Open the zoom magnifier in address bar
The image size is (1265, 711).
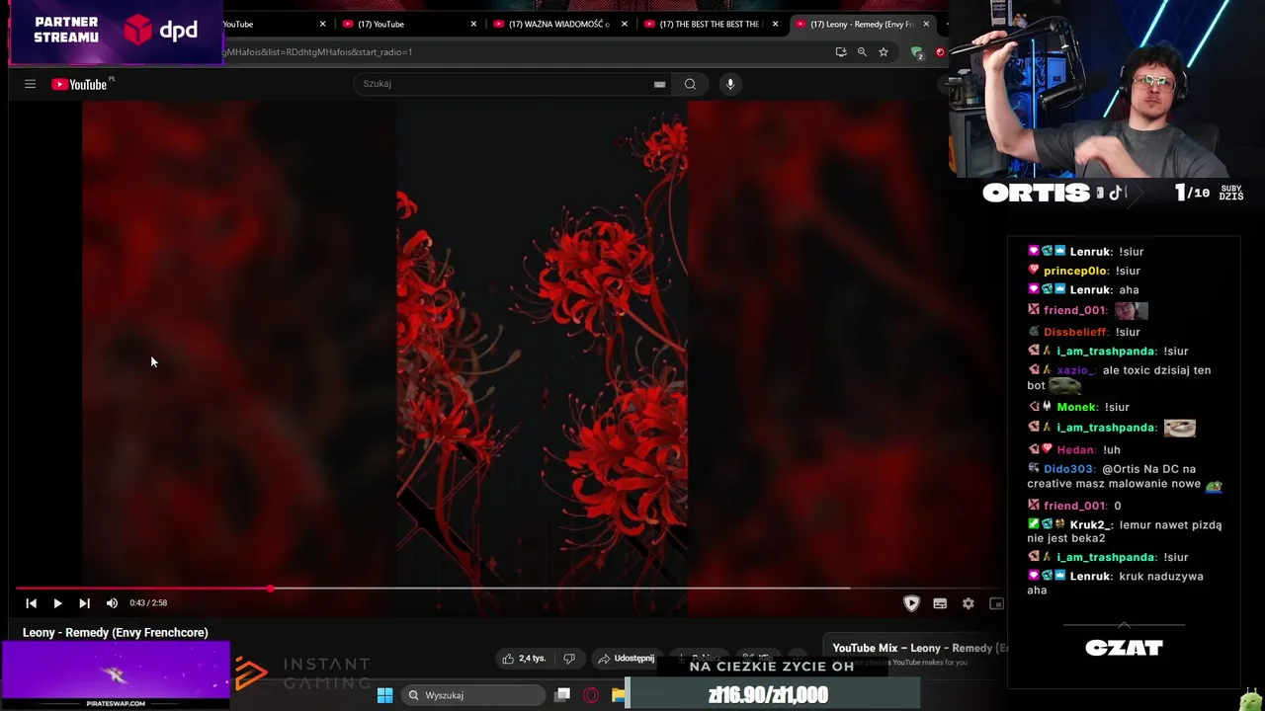(862, 51)
